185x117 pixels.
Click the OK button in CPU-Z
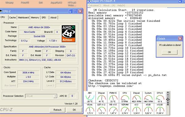pyautogui.click(x=74, y=110)
